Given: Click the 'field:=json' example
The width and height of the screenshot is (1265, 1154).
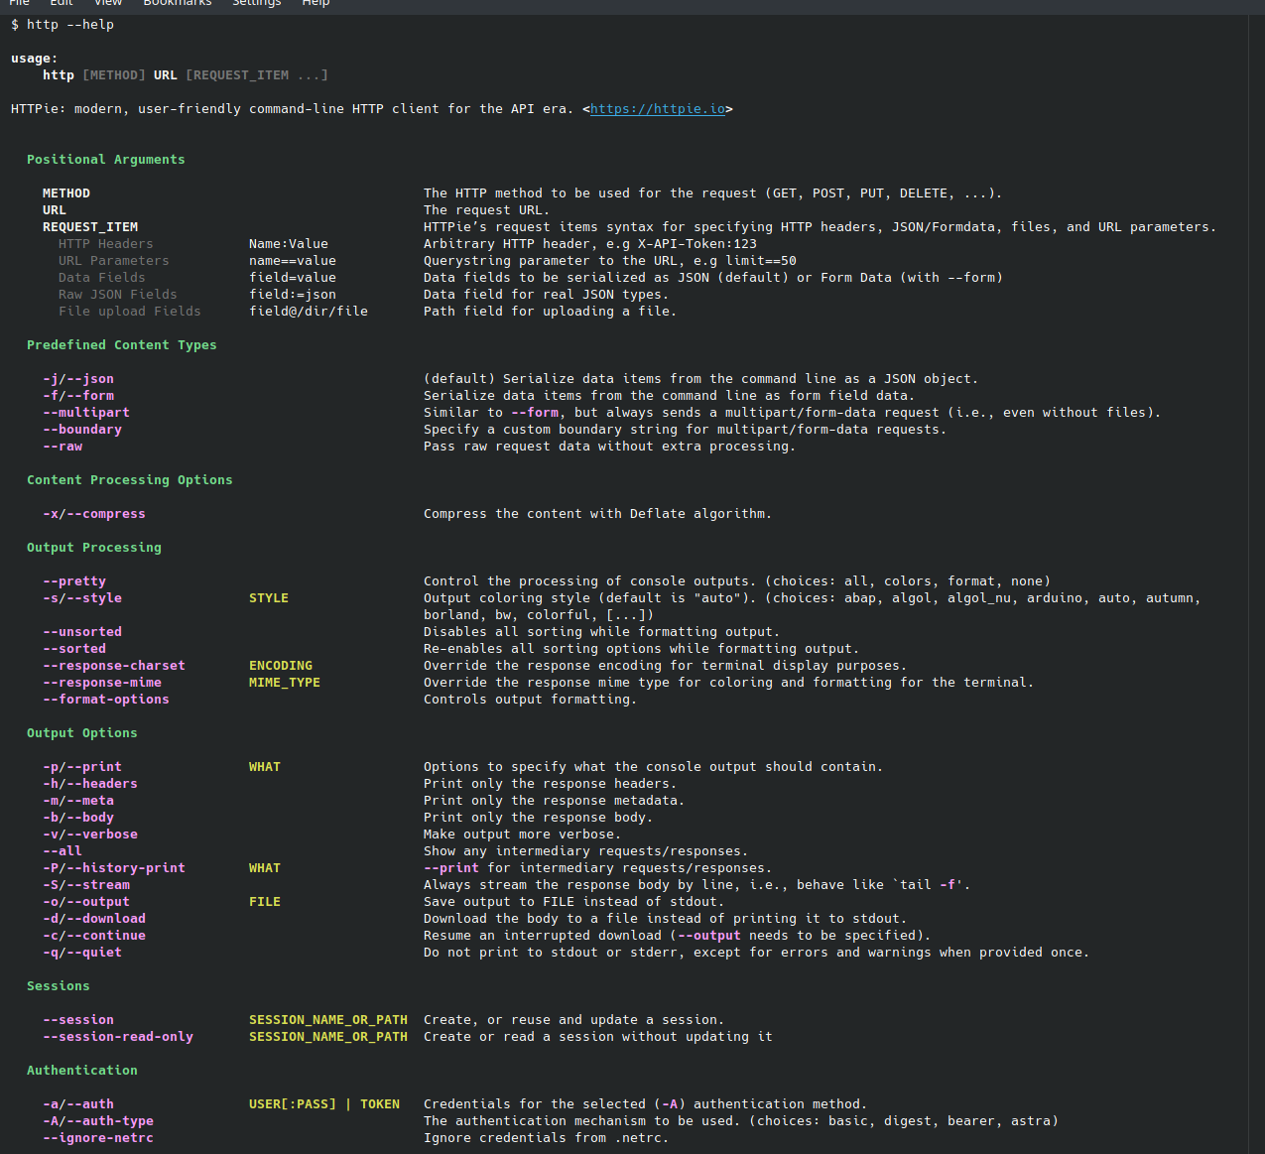Looking at the screenshot, I should 293,295.
